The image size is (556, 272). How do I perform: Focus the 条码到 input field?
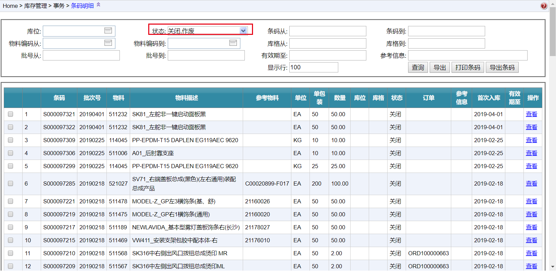[x=446, y=31]
